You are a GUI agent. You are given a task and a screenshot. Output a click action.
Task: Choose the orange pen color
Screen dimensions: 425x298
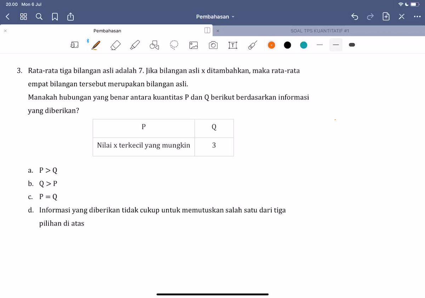pos(272,45)
